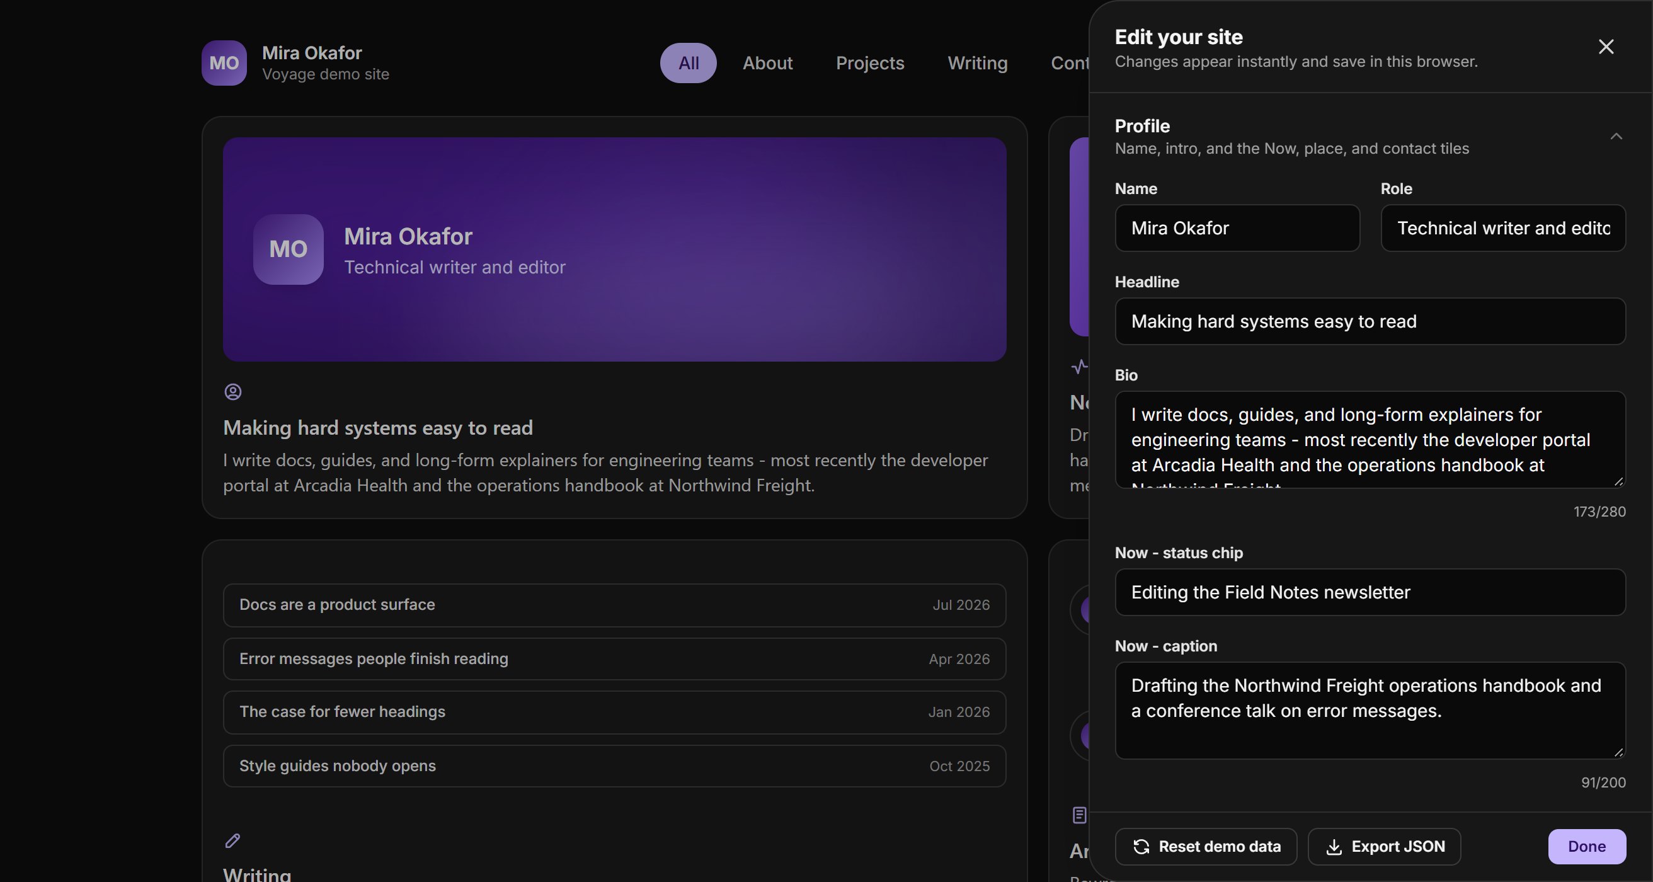Click 'Technical writer and editor' in hero card

[455, 267]
